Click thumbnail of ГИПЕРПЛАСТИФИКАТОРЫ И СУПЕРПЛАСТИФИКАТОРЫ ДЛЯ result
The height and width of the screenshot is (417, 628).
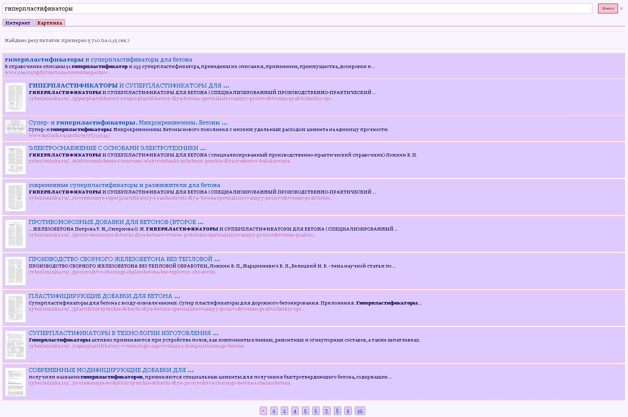tap(15, 97)
